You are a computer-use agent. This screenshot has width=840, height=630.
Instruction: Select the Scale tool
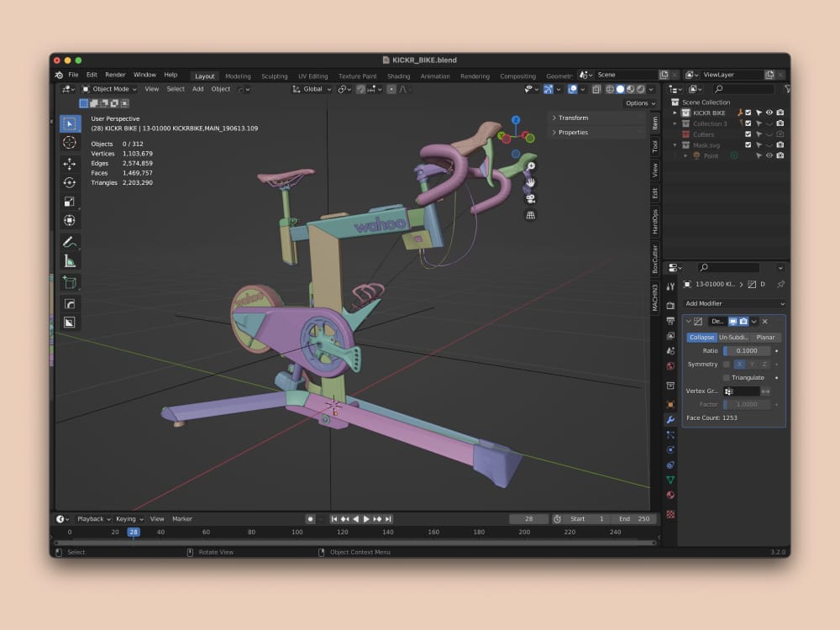pos(70,202)
